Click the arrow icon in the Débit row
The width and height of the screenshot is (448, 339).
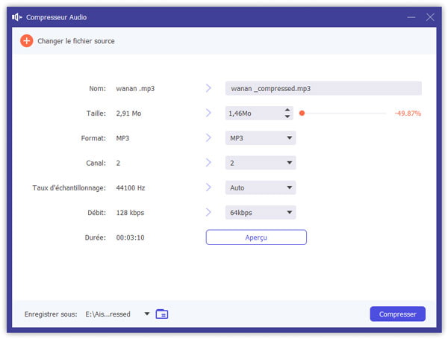click(209, 213)
